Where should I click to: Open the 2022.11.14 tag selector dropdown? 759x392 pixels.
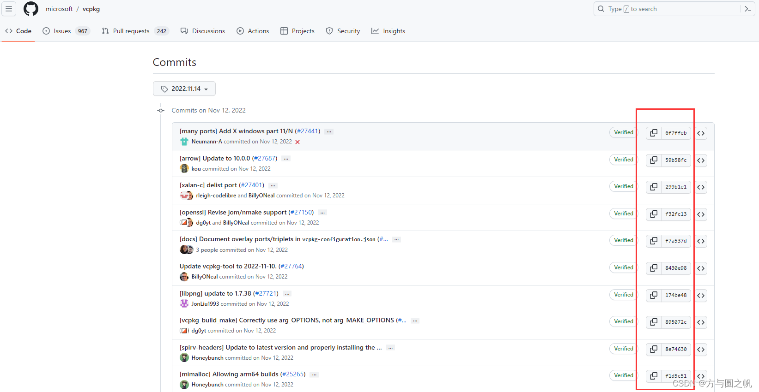(x=184, y=89)
